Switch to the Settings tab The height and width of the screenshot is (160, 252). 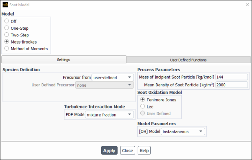tap(64, 59)
